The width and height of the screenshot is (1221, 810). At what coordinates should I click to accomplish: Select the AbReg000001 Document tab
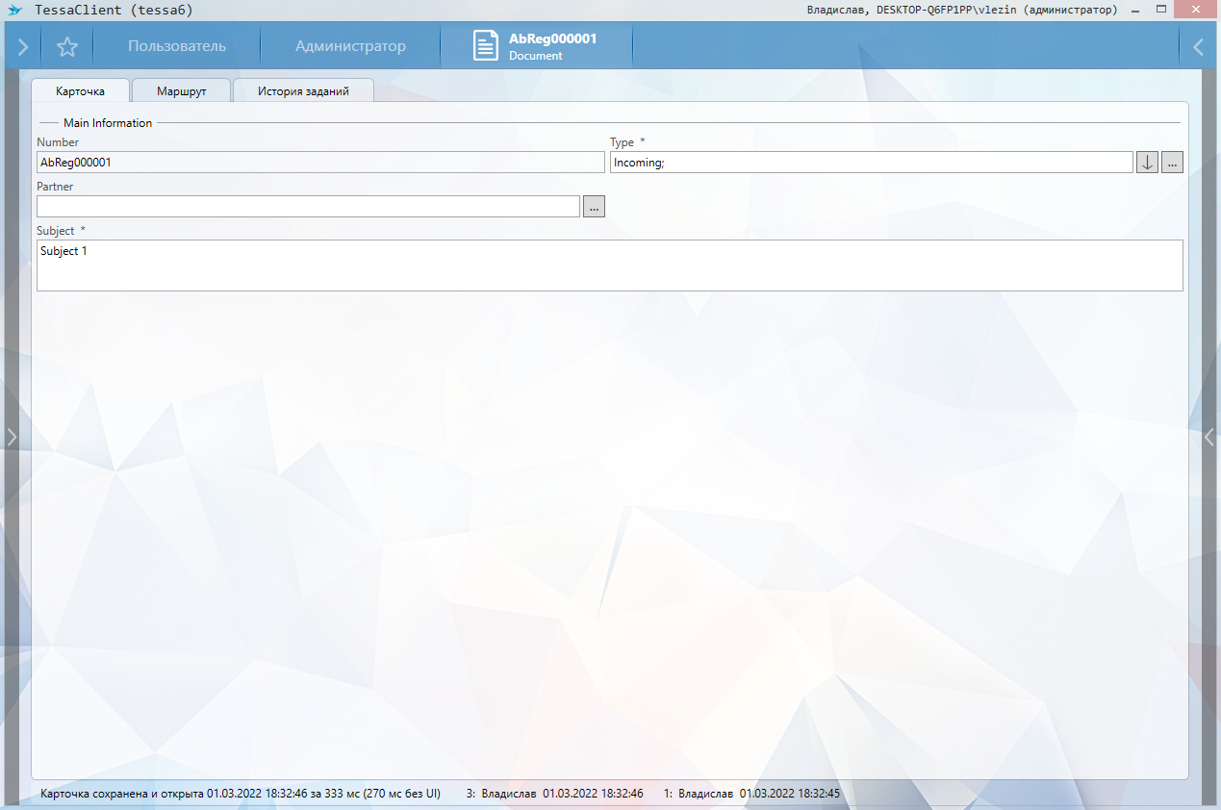[x=537, y=46]
